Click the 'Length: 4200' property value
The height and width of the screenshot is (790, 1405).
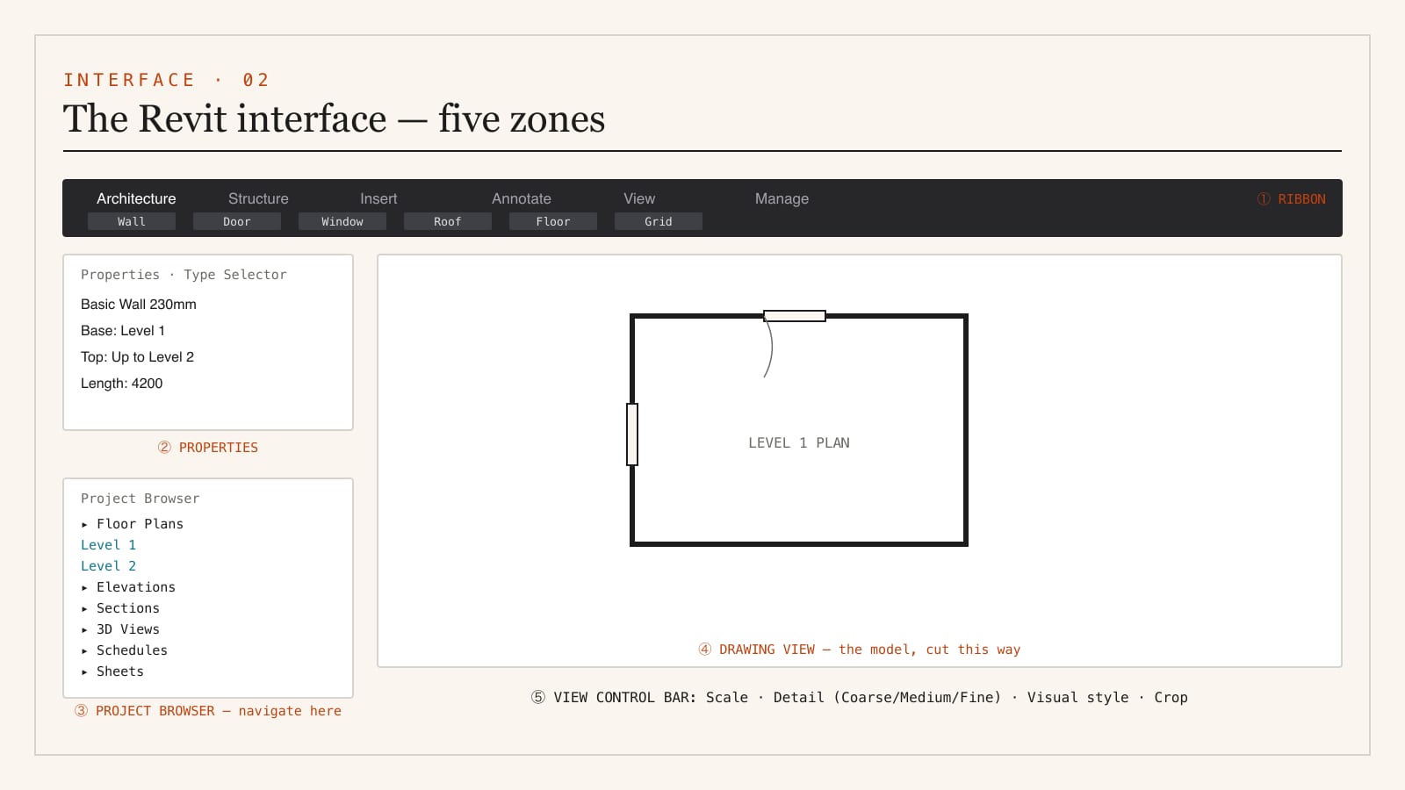point(122,384)
